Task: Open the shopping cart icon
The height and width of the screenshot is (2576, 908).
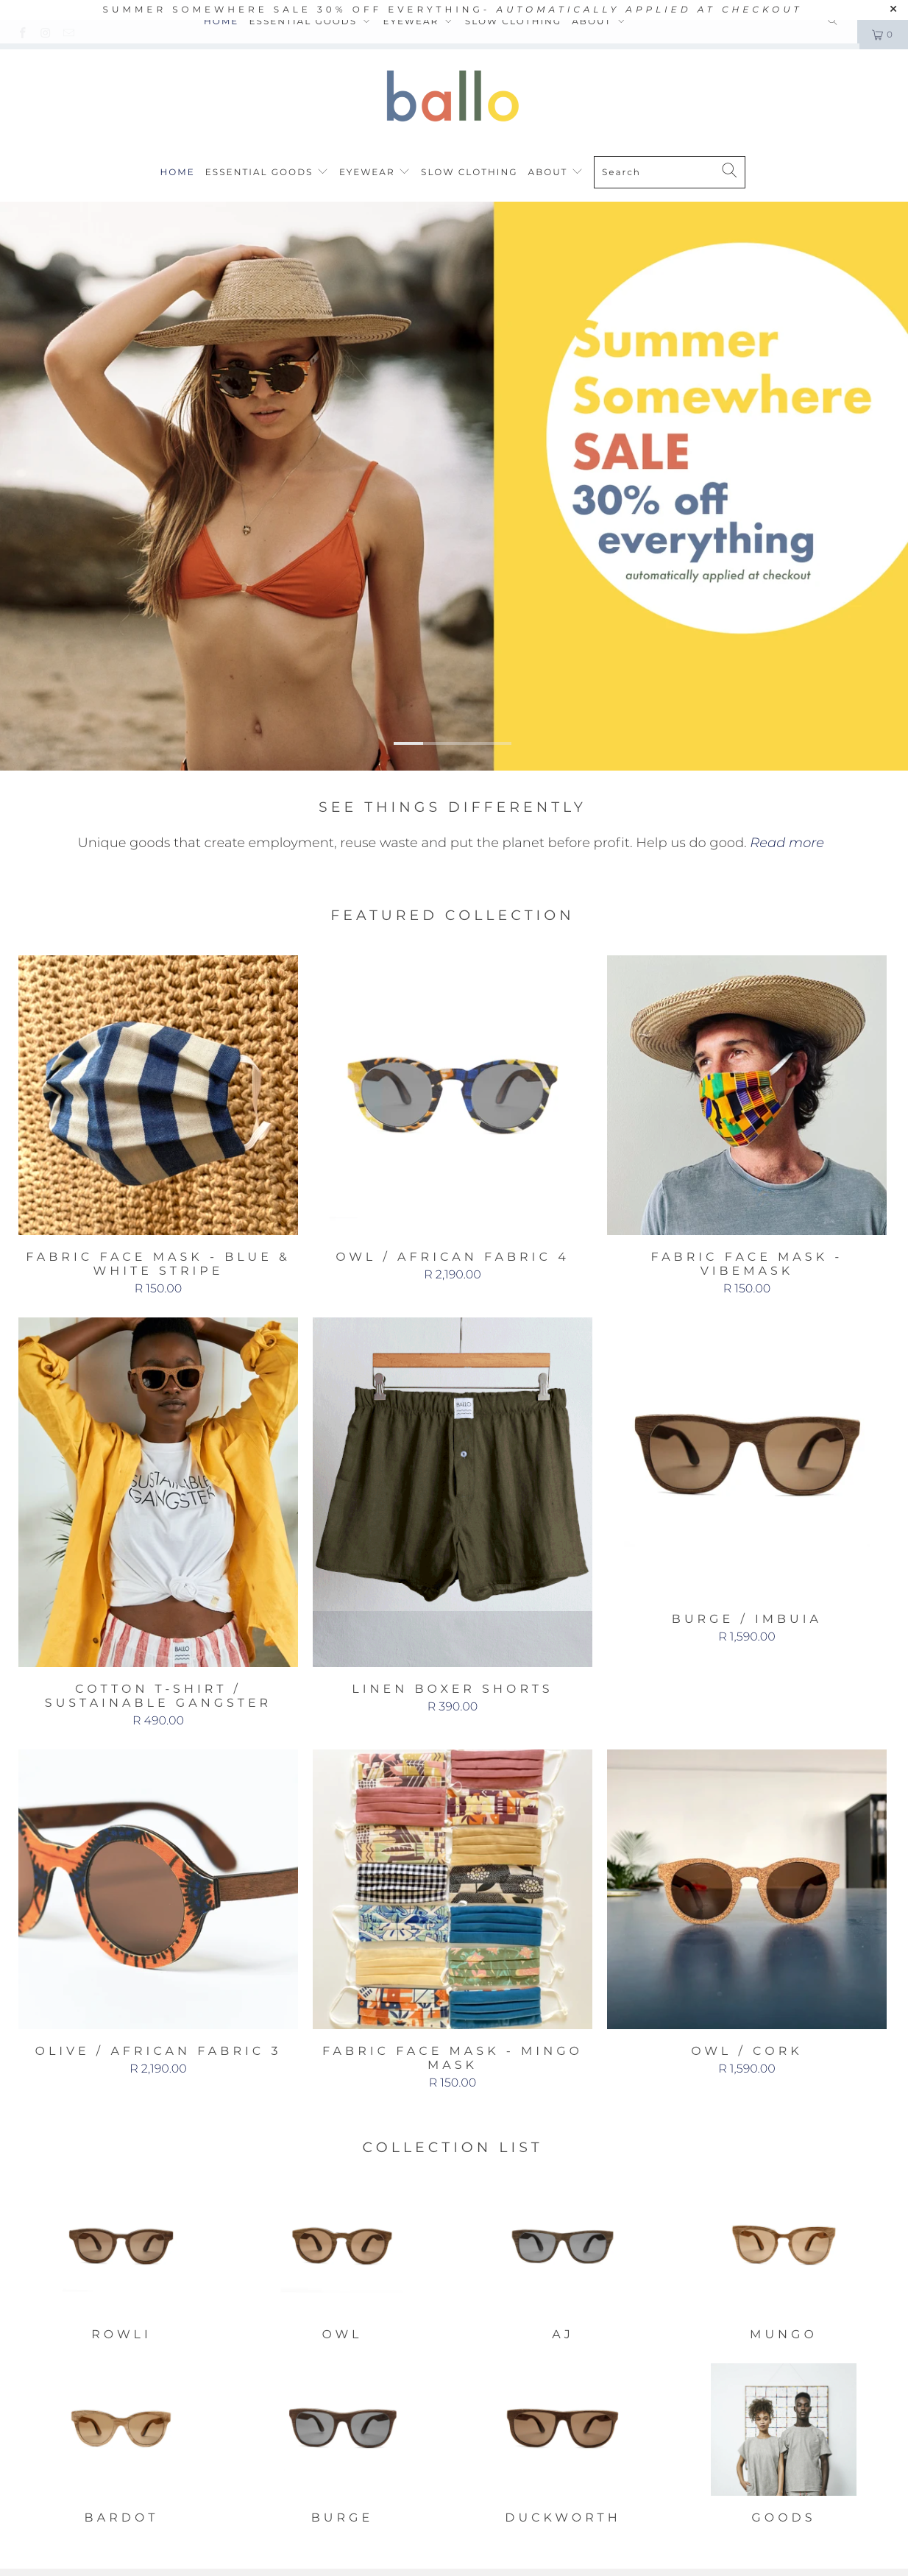Action: (882, 34)
